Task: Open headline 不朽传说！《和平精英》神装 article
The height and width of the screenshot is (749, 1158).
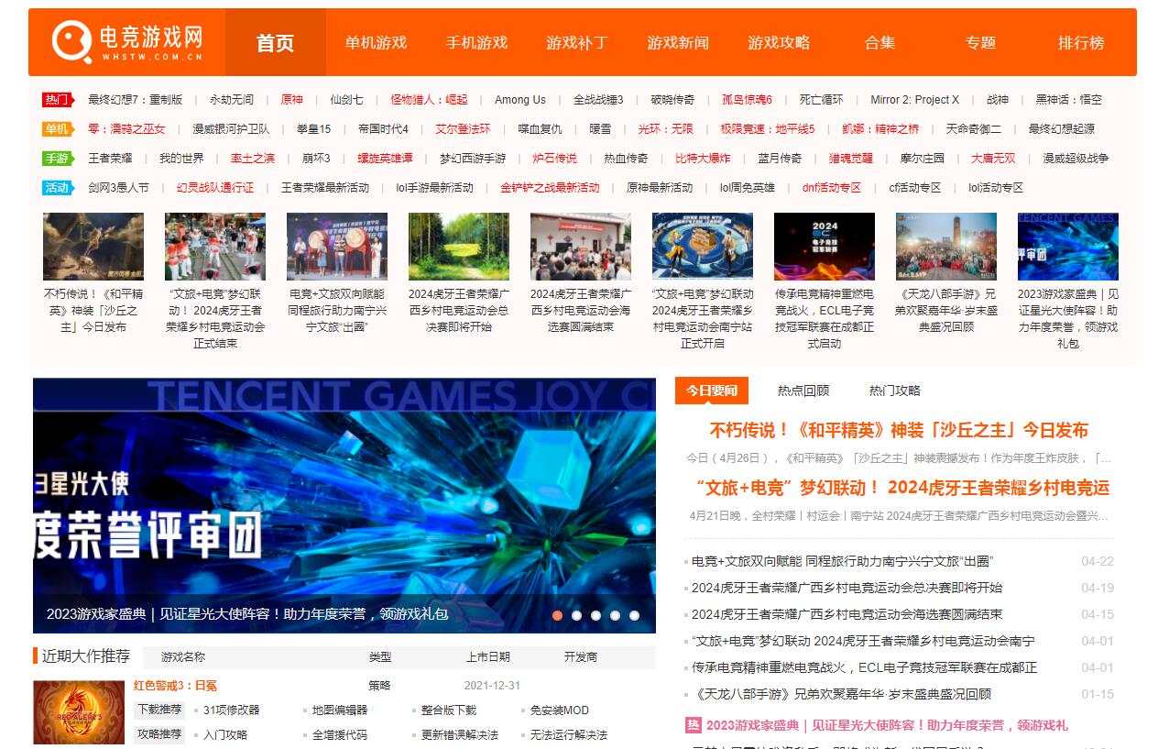Action: tap(899, 430)
